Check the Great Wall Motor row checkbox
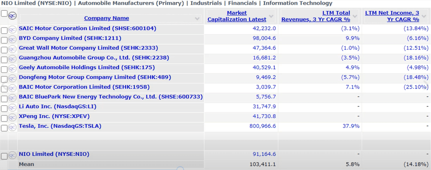Image resolution: width=431 pixels, height=170 pixels. (x=4, y=50)
